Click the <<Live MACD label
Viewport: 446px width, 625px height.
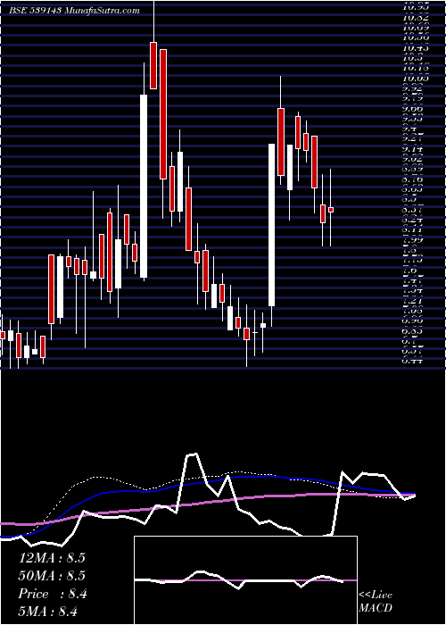pos(376,602)
